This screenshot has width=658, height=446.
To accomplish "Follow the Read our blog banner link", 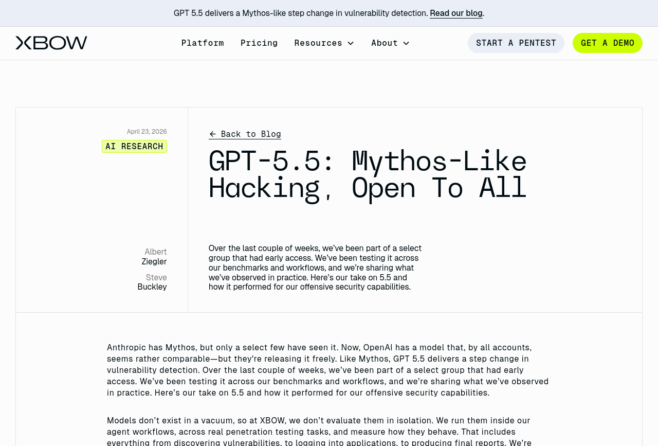I will [456, 13].
